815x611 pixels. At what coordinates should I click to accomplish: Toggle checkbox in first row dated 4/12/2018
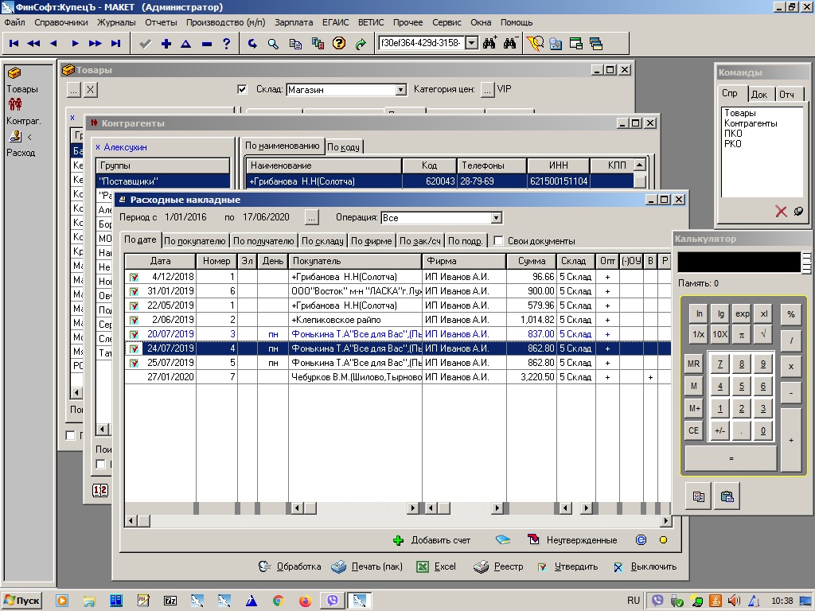coord(134,277)
